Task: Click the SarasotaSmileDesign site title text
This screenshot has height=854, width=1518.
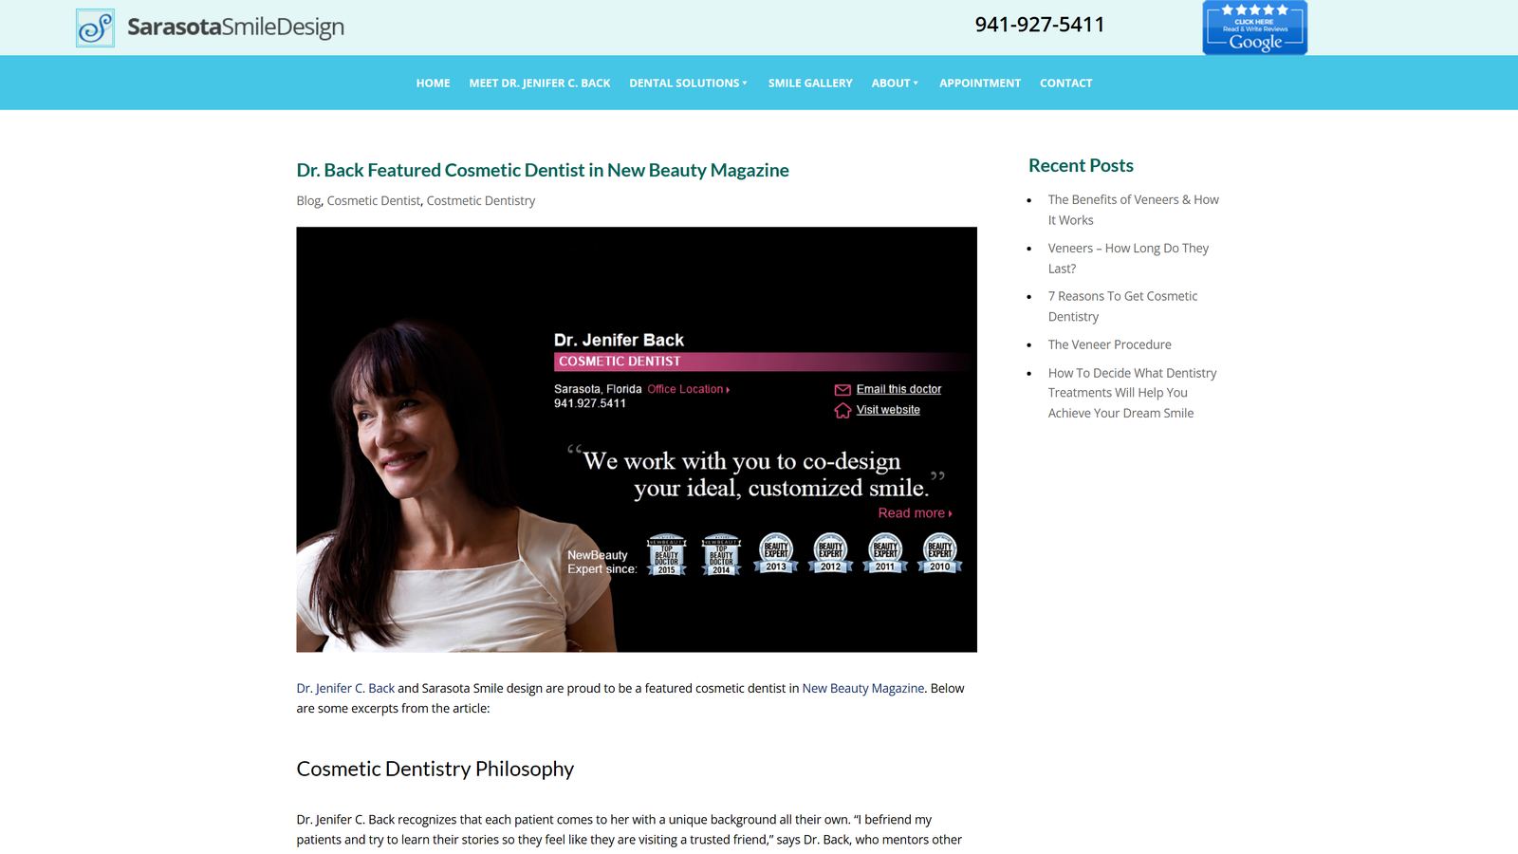Action: 236,28
